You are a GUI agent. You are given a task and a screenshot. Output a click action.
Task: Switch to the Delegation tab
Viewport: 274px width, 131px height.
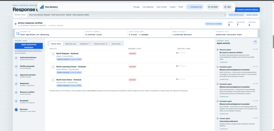[x=85, y=44]
